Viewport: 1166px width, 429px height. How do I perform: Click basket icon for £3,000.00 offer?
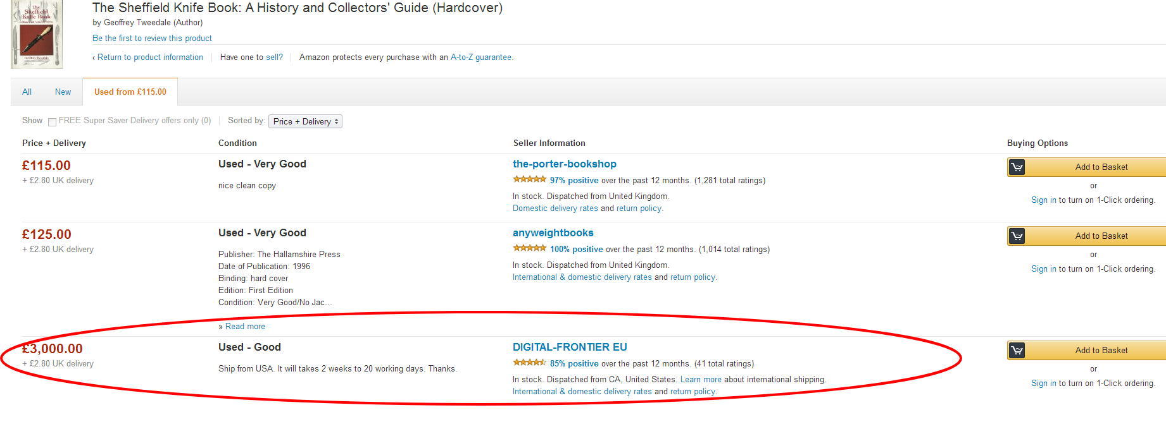point(1017,351)
